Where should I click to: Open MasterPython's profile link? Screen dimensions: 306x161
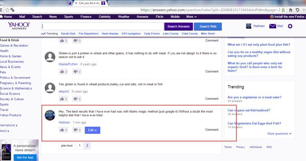[68, 64]
